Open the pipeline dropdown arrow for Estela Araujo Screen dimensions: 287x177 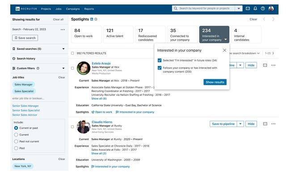(x=240, y=65)
